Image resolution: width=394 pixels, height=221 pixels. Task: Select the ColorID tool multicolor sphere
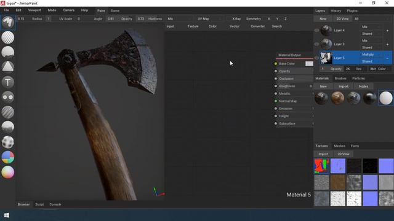click(x=8, y=157)
